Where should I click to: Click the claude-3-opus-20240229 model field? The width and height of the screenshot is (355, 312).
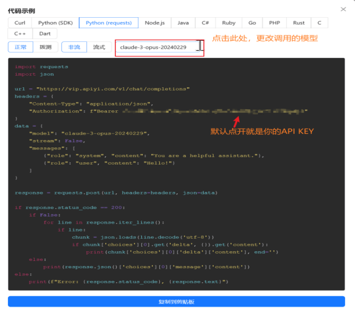(x=157, y=48)
